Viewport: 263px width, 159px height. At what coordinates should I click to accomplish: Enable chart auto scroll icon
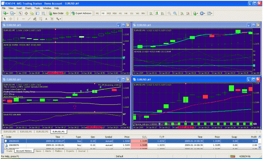(182, 13)
